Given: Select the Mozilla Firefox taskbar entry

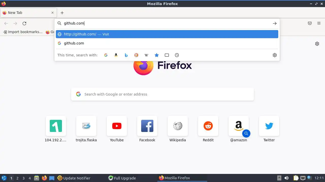Looking at the screenshot, I should [182, 178].
